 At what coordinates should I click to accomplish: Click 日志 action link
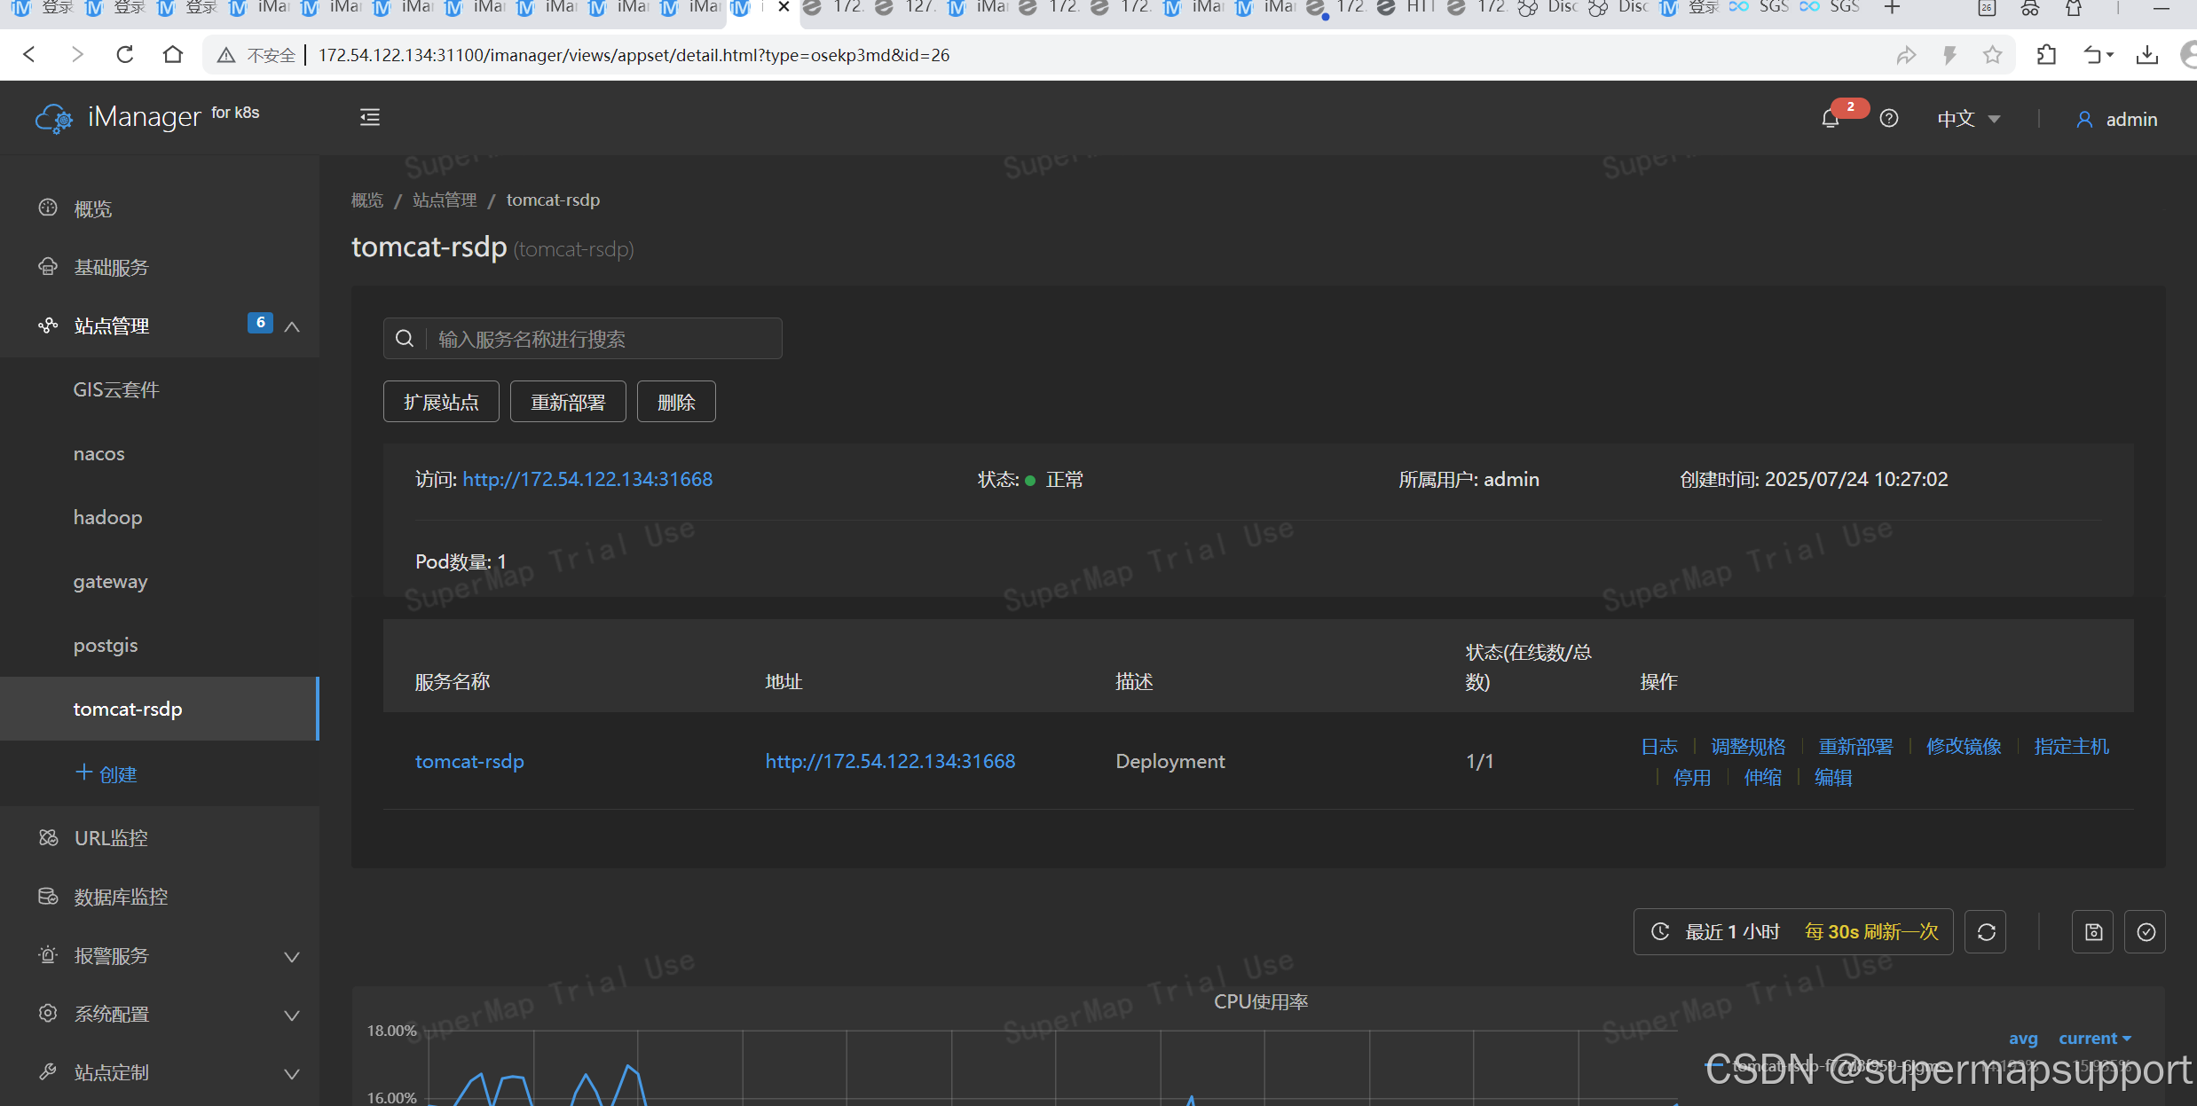pos(1658,747)
